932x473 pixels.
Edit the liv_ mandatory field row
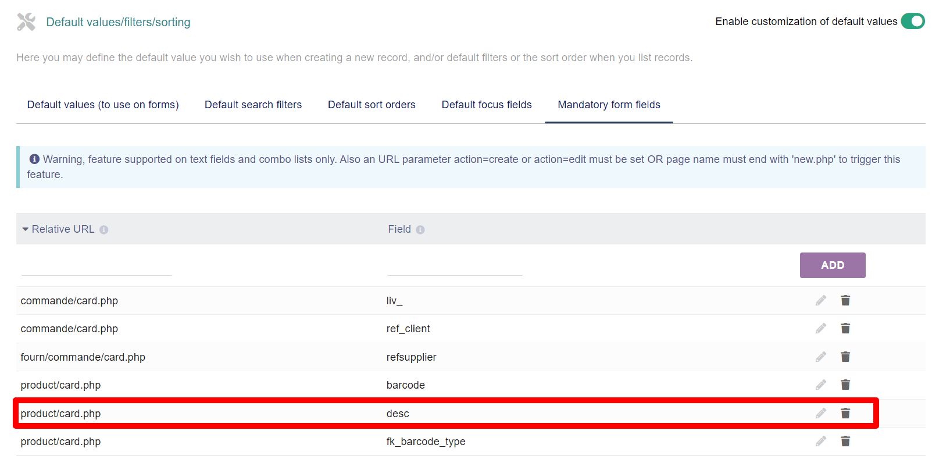pyautogui.click(x=820, y=300)
